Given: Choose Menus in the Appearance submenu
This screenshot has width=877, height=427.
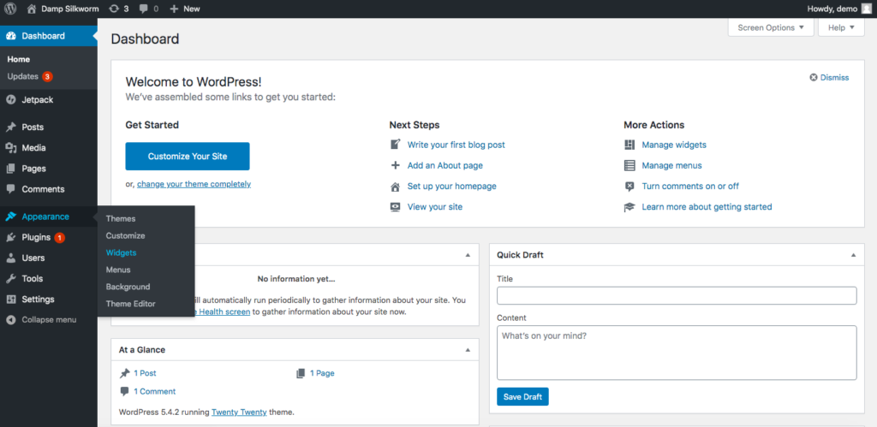Looking at the screenshot, I should tap(118, 270).
